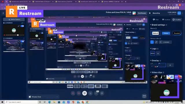The height and width of the screenshot is (104, 185).
Task: Select the Default theme
Action: (156, 33)
